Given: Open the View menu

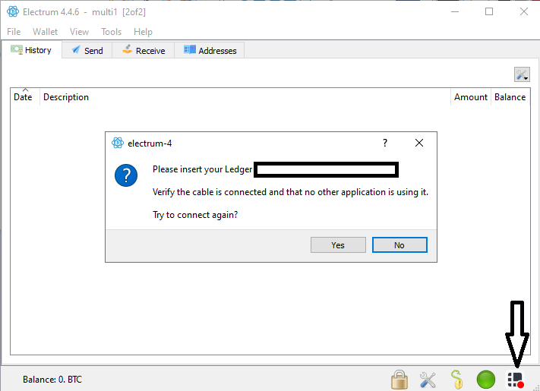Looking at the screenshot, I should 79,32.
